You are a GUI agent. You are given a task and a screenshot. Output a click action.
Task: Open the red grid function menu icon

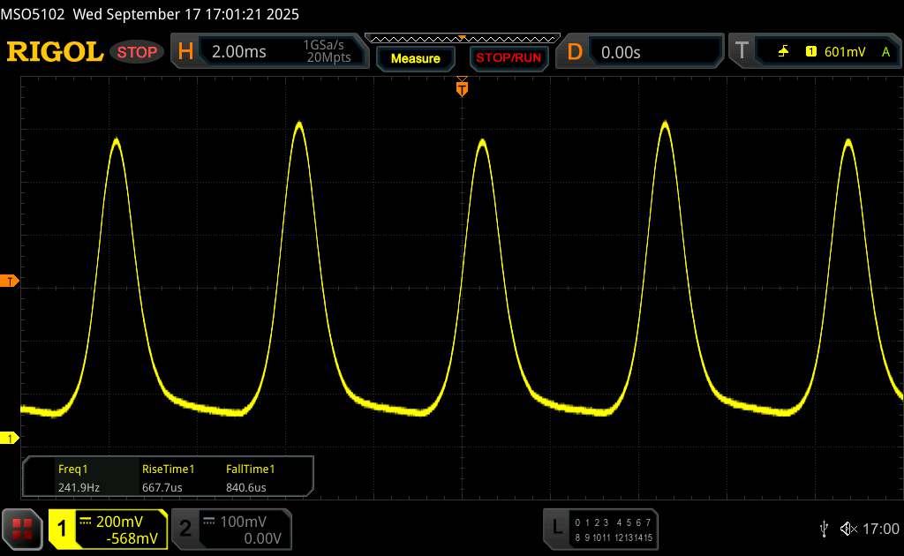22,528
